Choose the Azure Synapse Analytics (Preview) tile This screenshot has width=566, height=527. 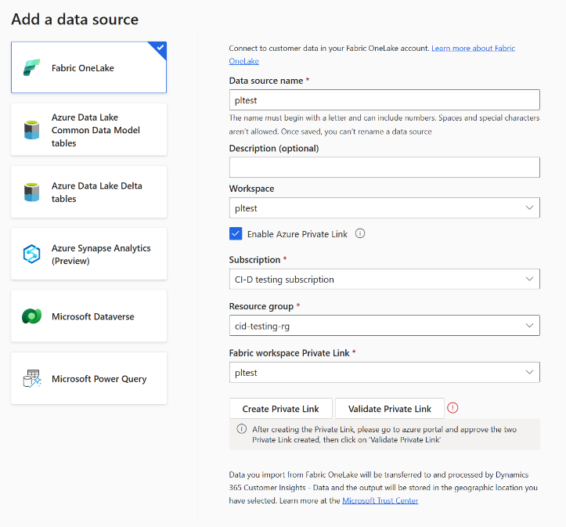(x=88, y=254)
